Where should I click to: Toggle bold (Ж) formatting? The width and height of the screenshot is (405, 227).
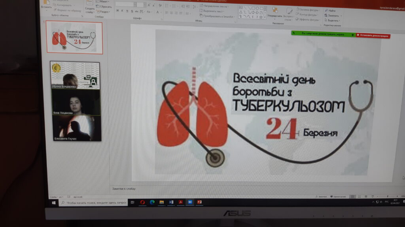[117, 11]
